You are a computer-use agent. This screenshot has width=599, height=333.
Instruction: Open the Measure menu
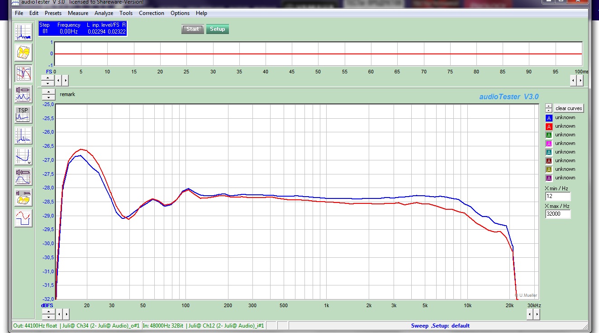pyautogui.click(x=78, y=13)
